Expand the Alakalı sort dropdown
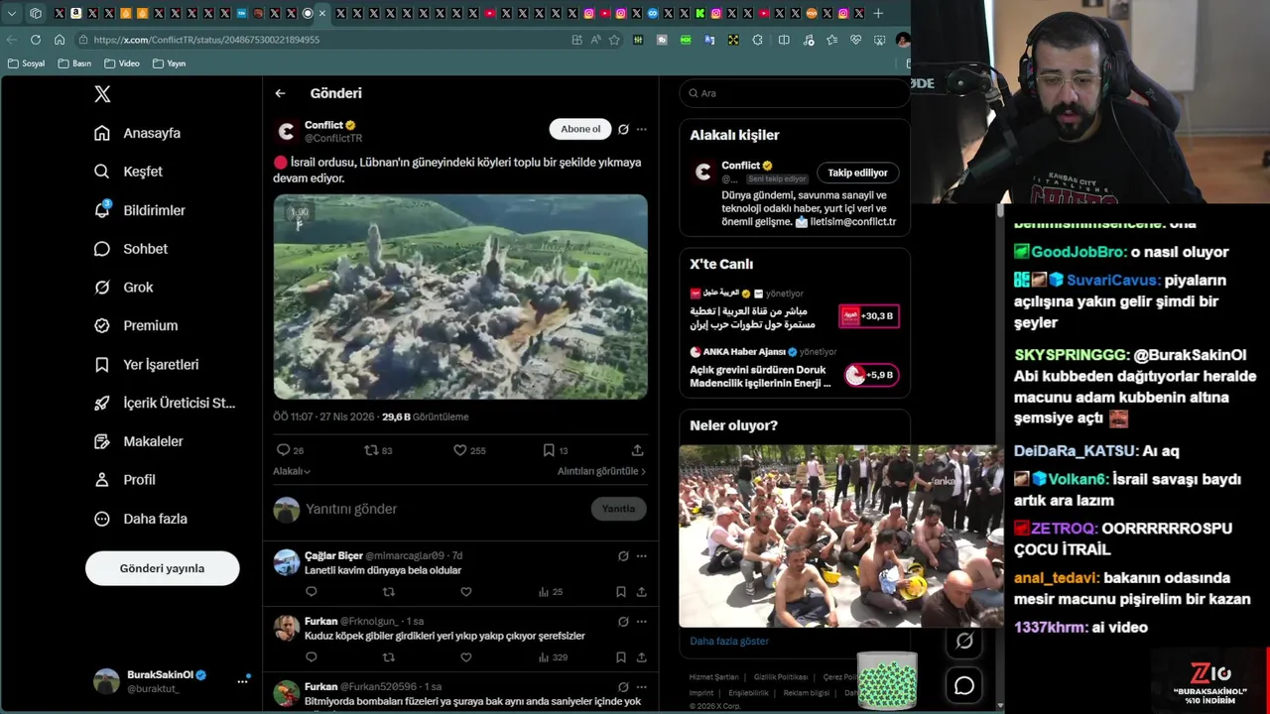The height and width of the screenshot is (714, 1270). (x=292, y=472)
